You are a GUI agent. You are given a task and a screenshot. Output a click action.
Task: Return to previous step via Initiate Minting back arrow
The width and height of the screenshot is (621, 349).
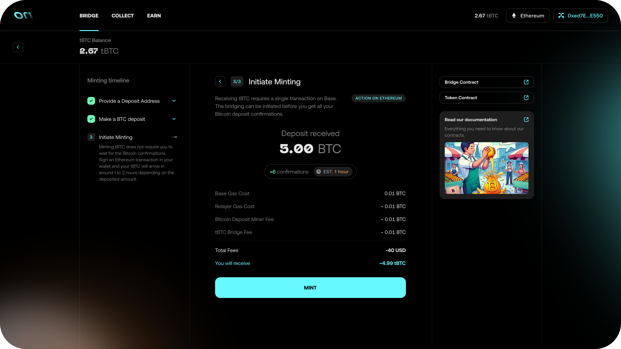pos(220,81)
